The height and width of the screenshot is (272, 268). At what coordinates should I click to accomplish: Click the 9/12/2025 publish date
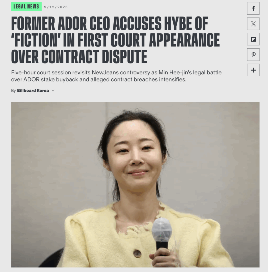pyautogui.click(x=56, y=7)
